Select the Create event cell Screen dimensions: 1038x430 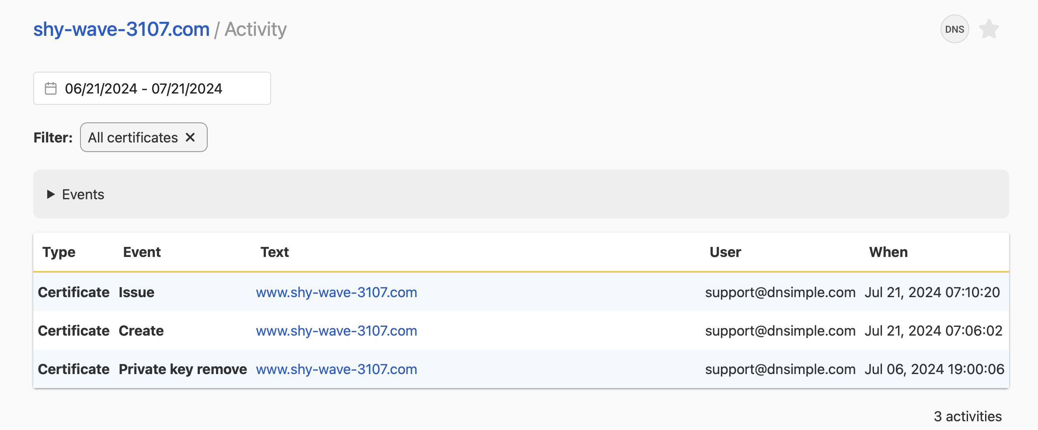[x=141, y=331]
